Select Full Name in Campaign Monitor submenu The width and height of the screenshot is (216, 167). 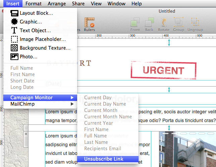coord(108,136)
